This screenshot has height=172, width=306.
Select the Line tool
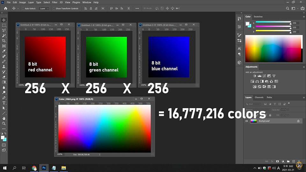click(4, 113)
